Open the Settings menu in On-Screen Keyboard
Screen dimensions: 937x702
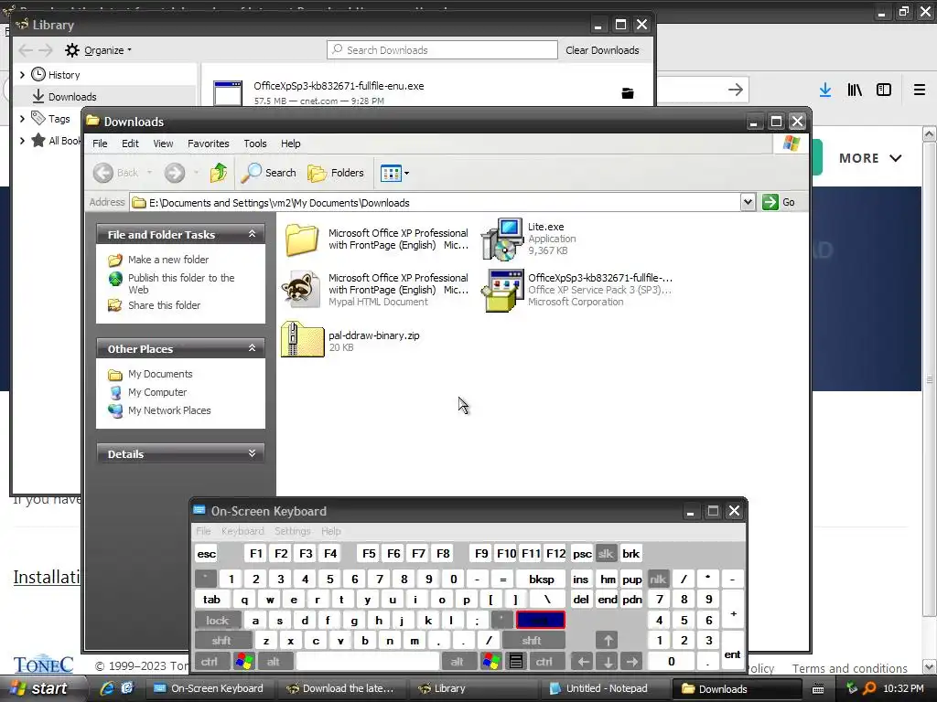pyautogui.click(x=292, y=531)
